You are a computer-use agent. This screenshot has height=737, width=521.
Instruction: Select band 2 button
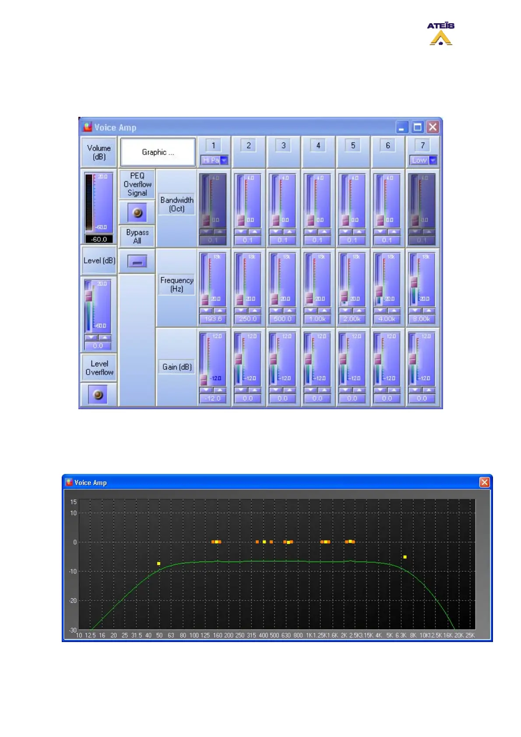248,145
